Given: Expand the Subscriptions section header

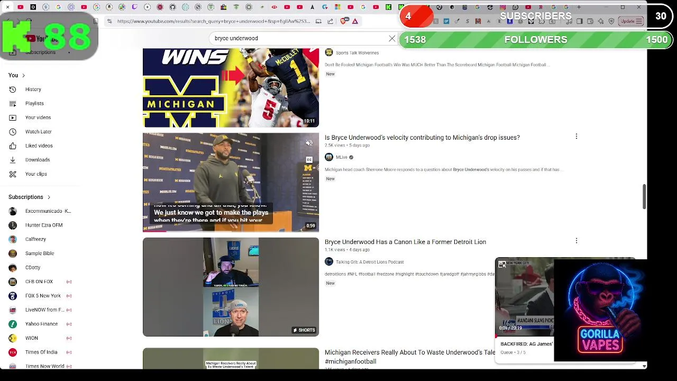Looking at the screenshot, I should (30, 197).
